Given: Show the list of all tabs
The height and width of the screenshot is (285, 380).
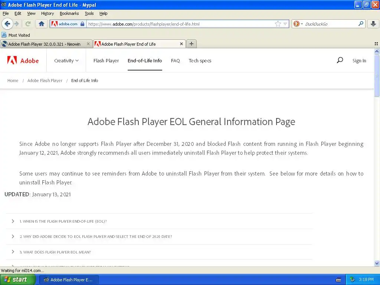Looking at the screenshot, I should click(x=376, y=44).
